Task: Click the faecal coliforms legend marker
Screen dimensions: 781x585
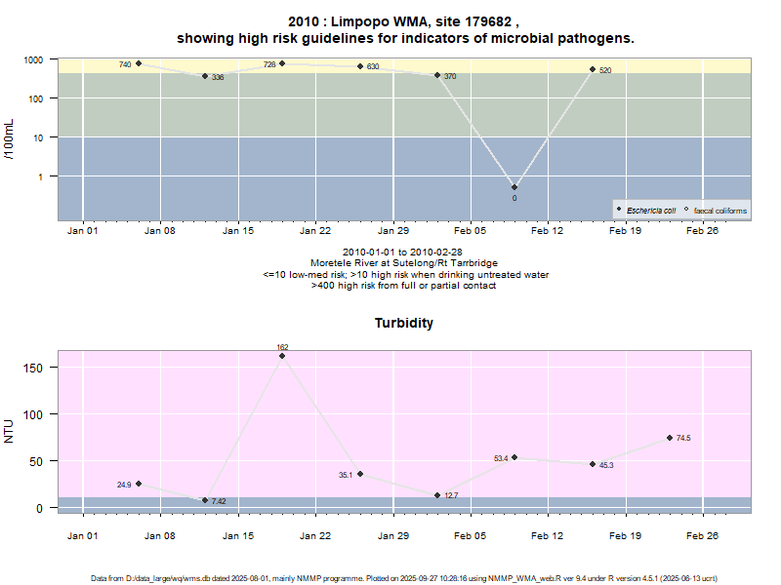Action: [686, 210]
